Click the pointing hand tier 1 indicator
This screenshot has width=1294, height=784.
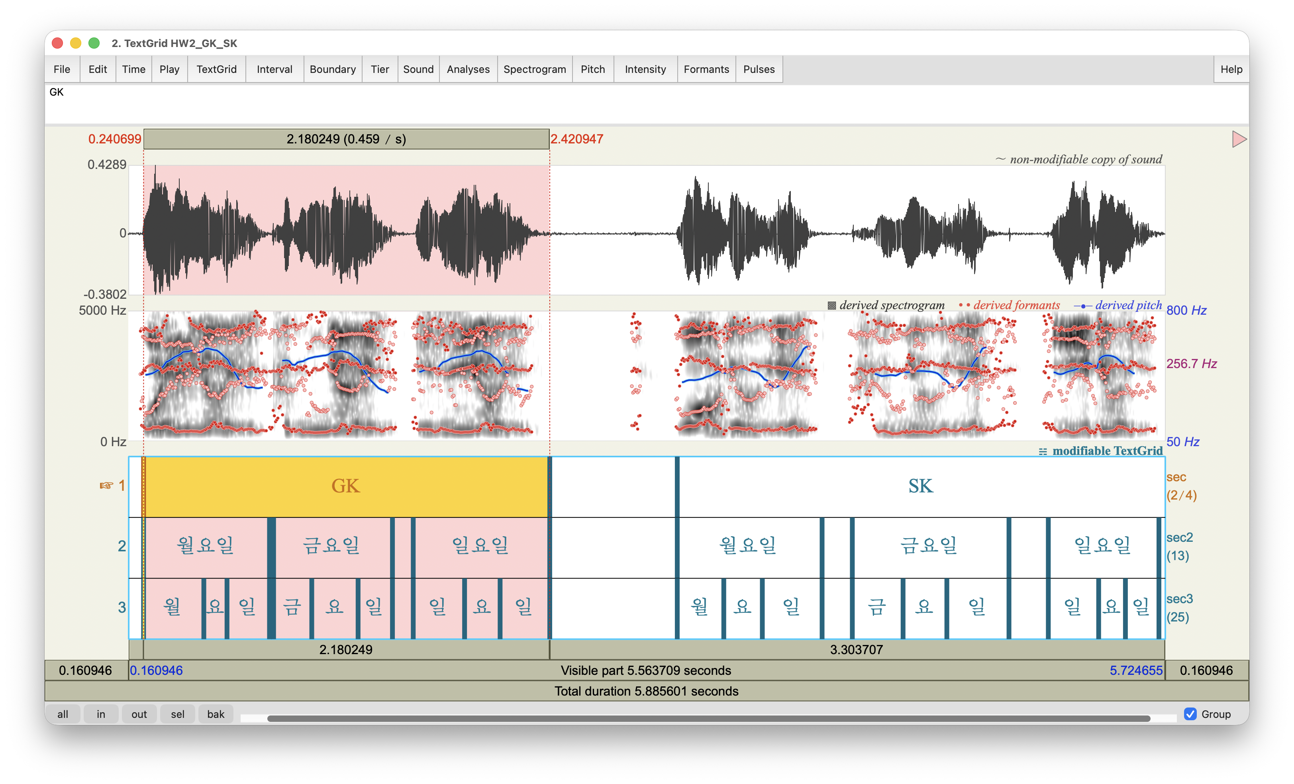(107, 486)
